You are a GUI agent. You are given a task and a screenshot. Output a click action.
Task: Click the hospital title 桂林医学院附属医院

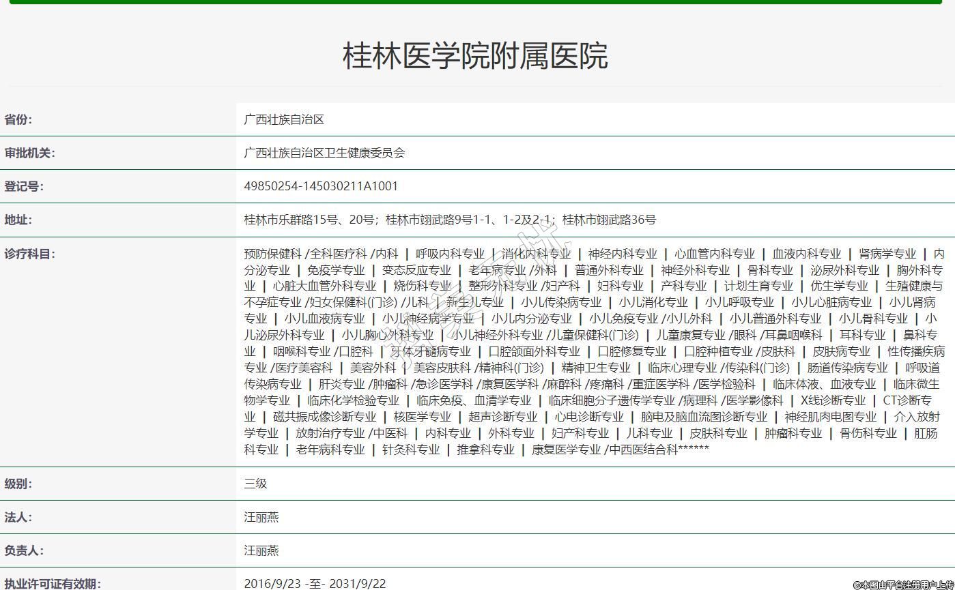click(475, 56)
